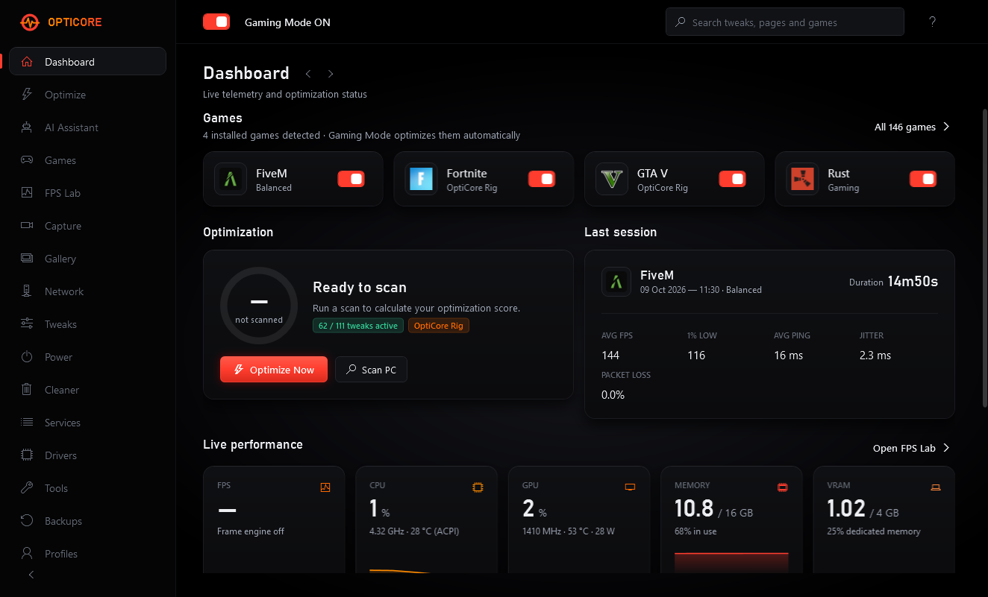Click the AI Assistant robot icon
This screenshot has width=988, height=597.
(27, 127)
